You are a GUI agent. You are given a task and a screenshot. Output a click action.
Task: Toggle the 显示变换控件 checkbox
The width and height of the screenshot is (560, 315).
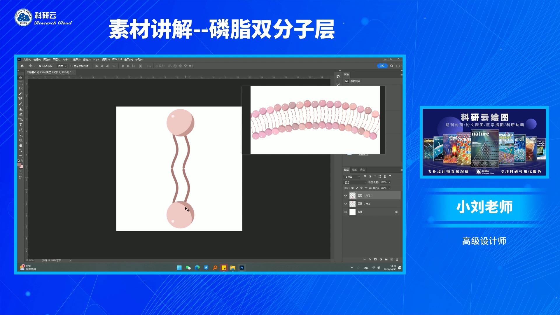coord(71,66)
